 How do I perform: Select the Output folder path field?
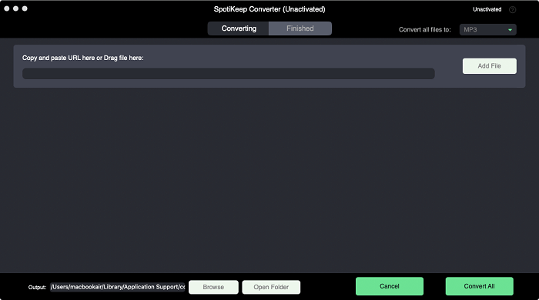pyautogui.click(x=118, y=287)
